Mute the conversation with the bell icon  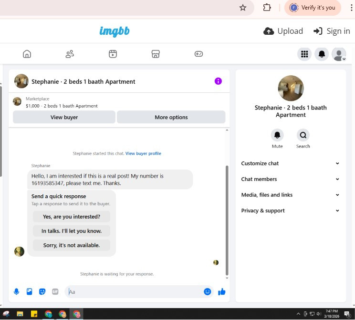(277, 135)
